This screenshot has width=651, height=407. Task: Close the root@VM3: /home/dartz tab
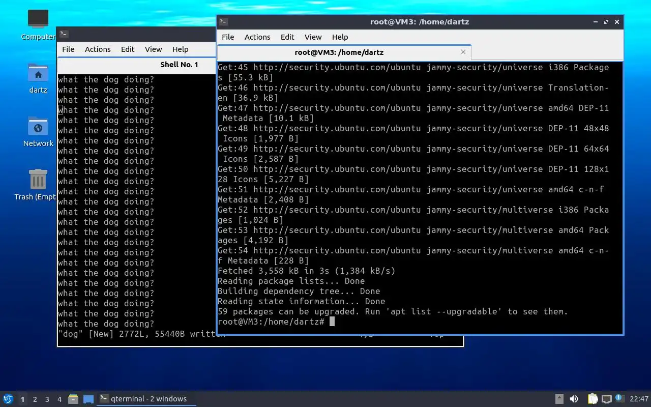point(463,52)
